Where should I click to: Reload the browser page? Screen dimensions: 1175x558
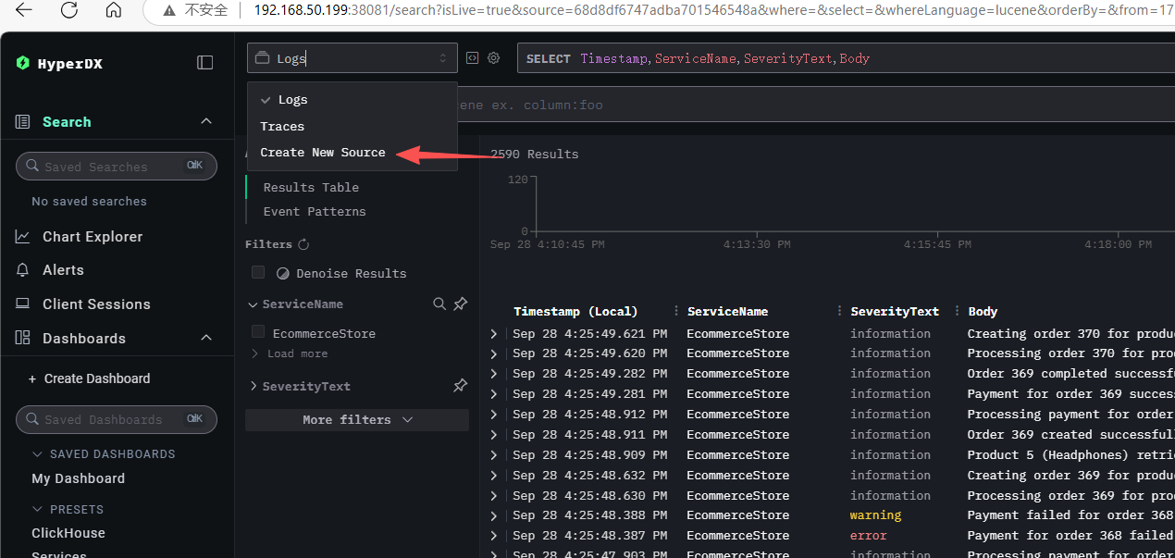(69, 10)
